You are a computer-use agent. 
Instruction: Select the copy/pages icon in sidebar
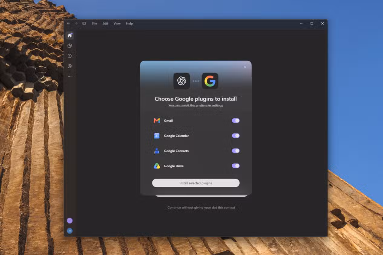(x=70, y=46)
